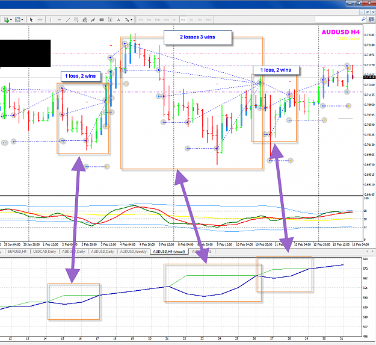376x345 pixels.
Task: Switch chart to M1 timeframe
Action: [x=141, y=20]
